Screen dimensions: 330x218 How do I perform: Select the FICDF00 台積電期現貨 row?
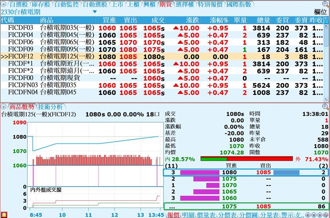(x=162, y=78)
